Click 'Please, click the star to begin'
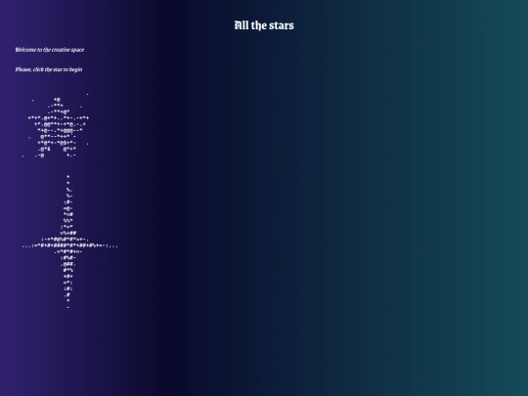Image resolution: width=528 pixels, height=396 pixels. (x=49, y=69)
